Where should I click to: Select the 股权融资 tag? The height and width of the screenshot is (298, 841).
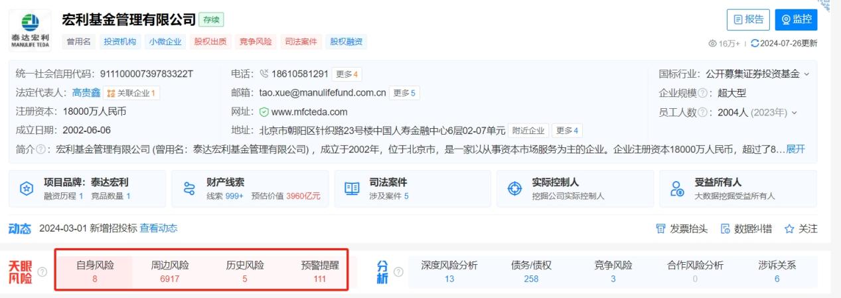(346, 41)
